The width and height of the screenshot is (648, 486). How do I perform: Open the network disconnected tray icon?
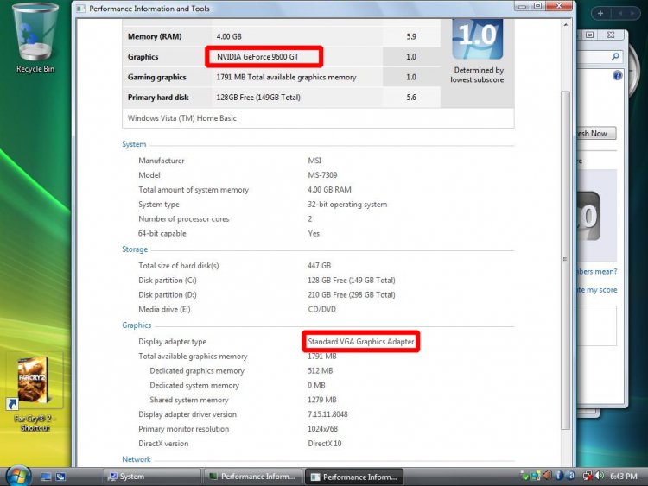pos(588,477)
